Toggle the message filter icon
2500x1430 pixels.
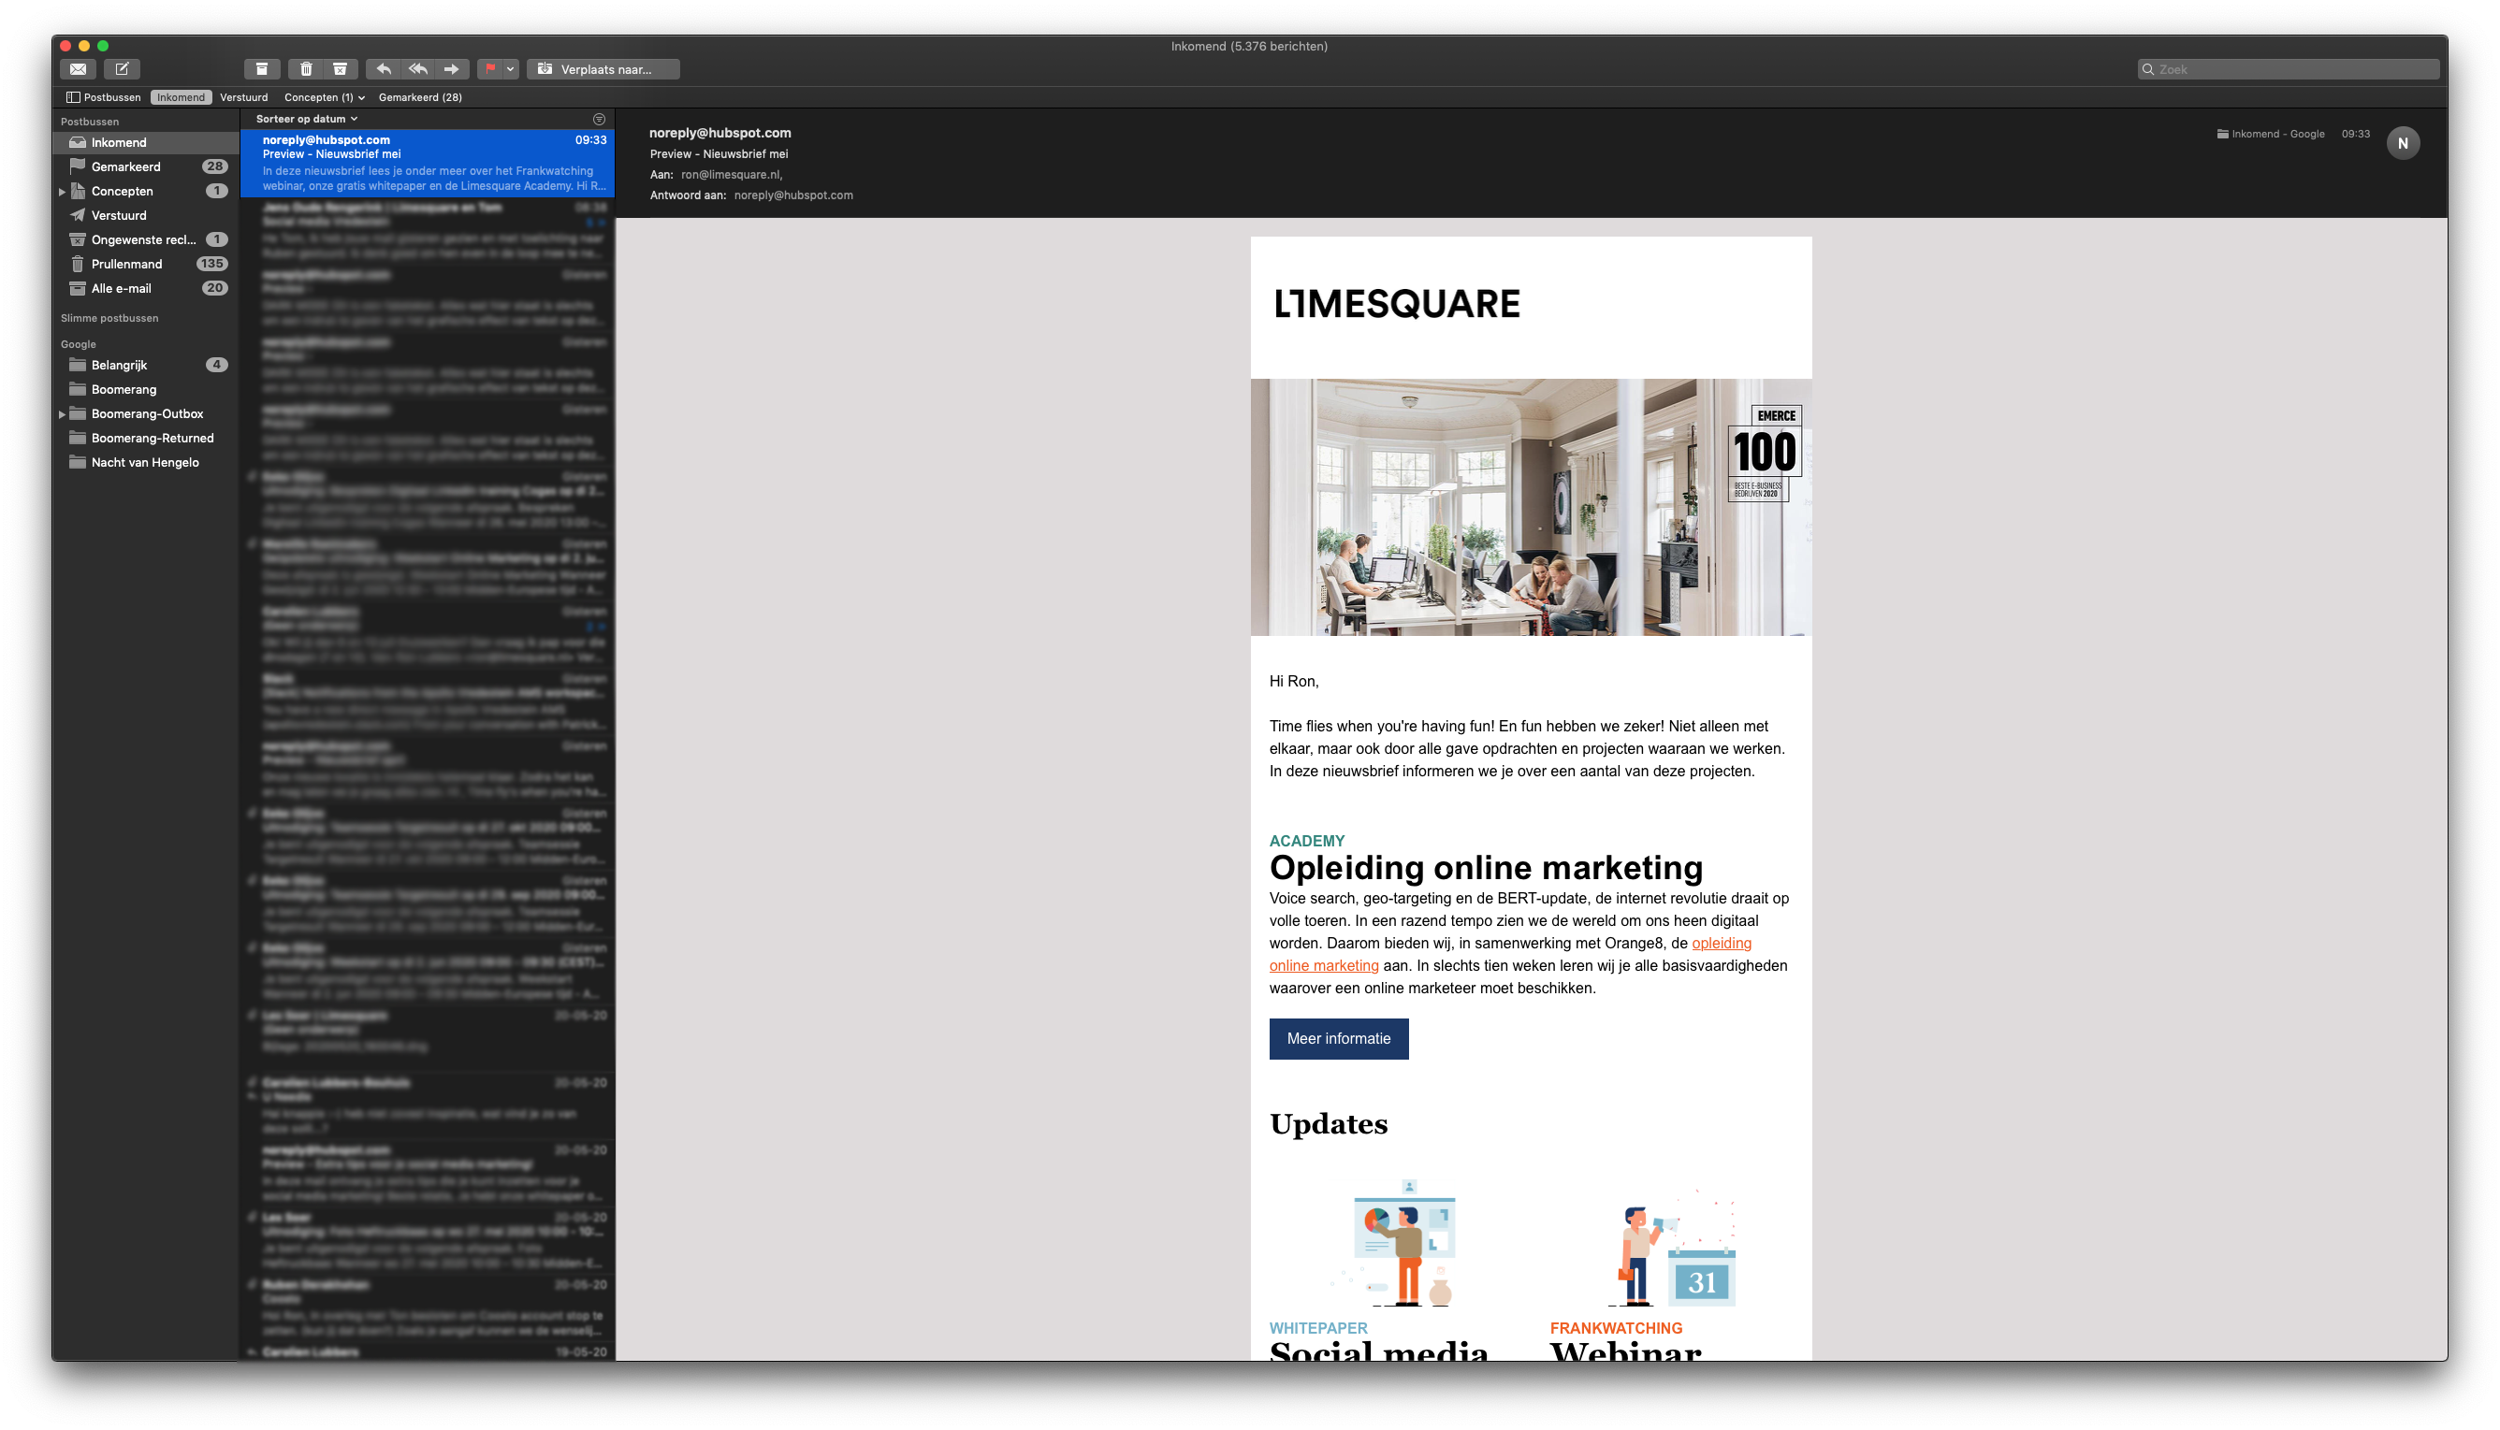(x=599, y=119)
